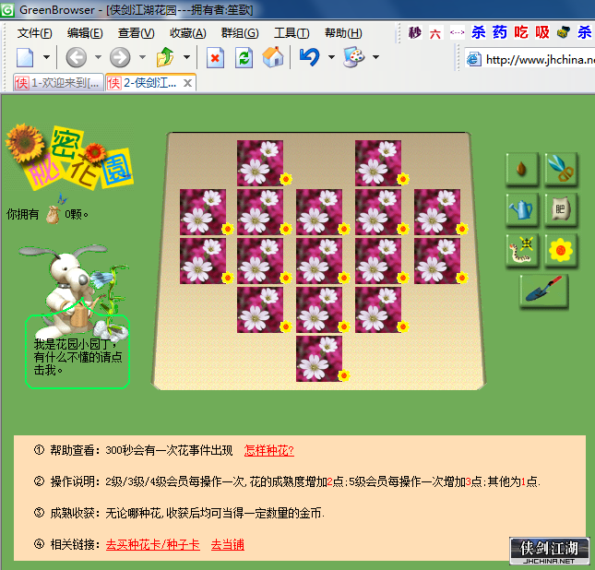The height and width of the screenshot is (570, 595).
Task: Open the 群组(G) menu
Action: click(240, 33)
